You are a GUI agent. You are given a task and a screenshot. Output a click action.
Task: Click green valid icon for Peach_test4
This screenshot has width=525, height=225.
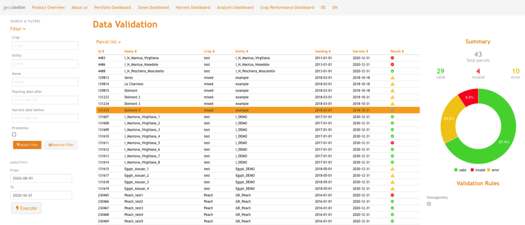coord(392,215)
